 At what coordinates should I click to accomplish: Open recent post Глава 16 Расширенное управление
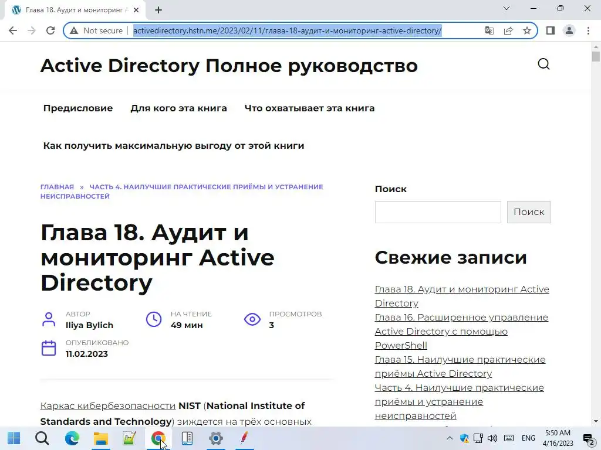click(x=461, y=332)
